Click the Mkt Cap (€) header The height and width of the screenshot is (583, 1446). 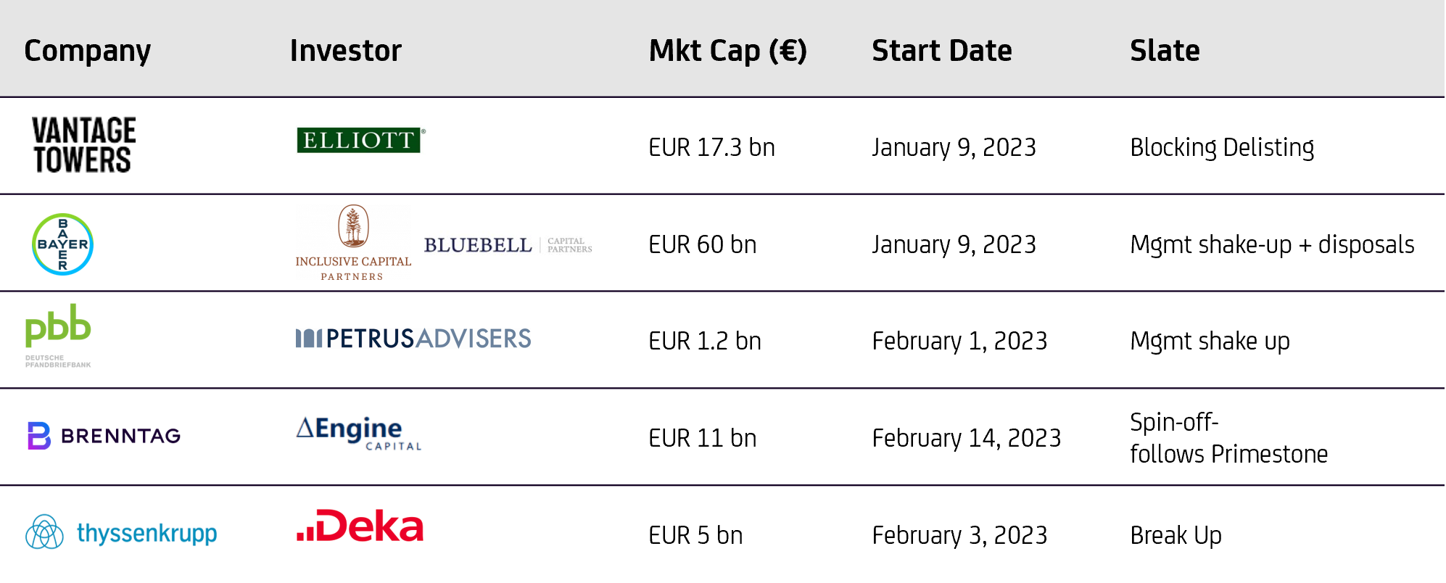pyautogui.click(x=727, y=51)
